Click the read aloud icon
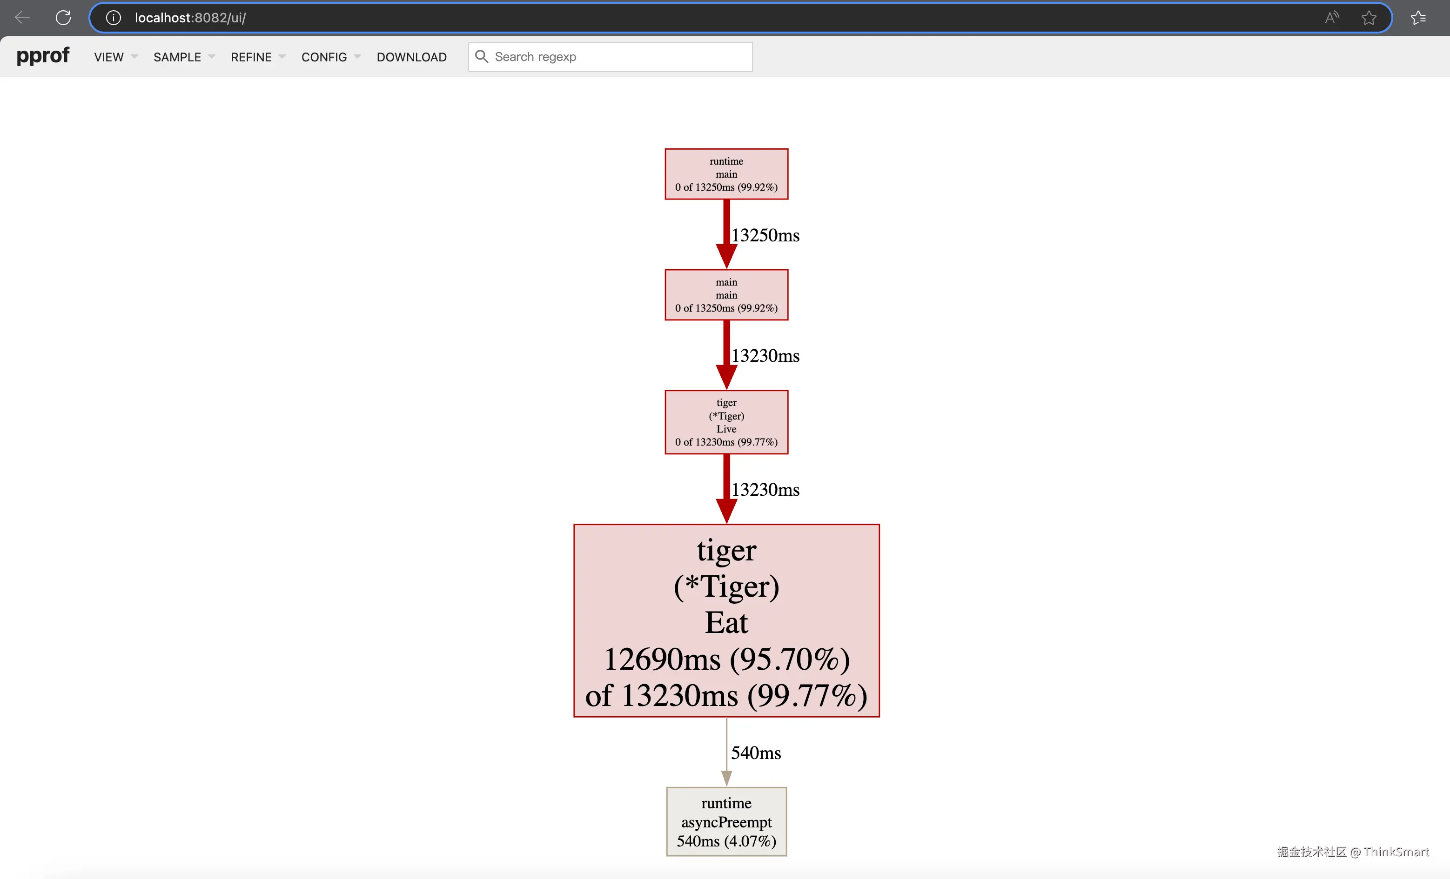 (x=1332, y=18)
